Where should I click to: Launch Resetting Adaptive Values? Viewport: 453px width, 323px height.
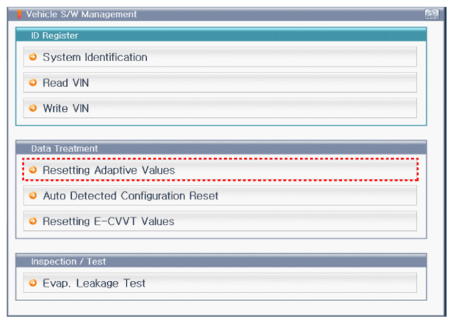[x=108, y=170]
